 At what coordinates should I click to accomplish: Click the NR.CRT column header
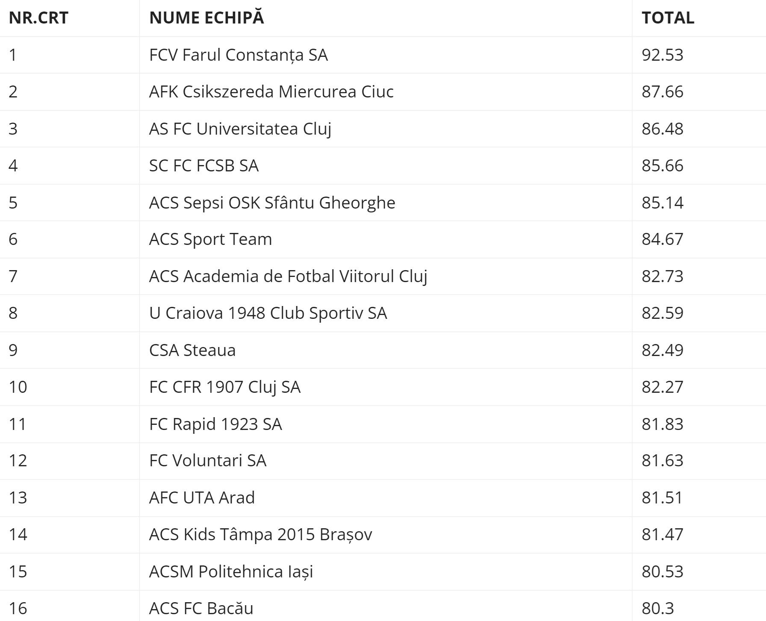[x=38, y=18]
